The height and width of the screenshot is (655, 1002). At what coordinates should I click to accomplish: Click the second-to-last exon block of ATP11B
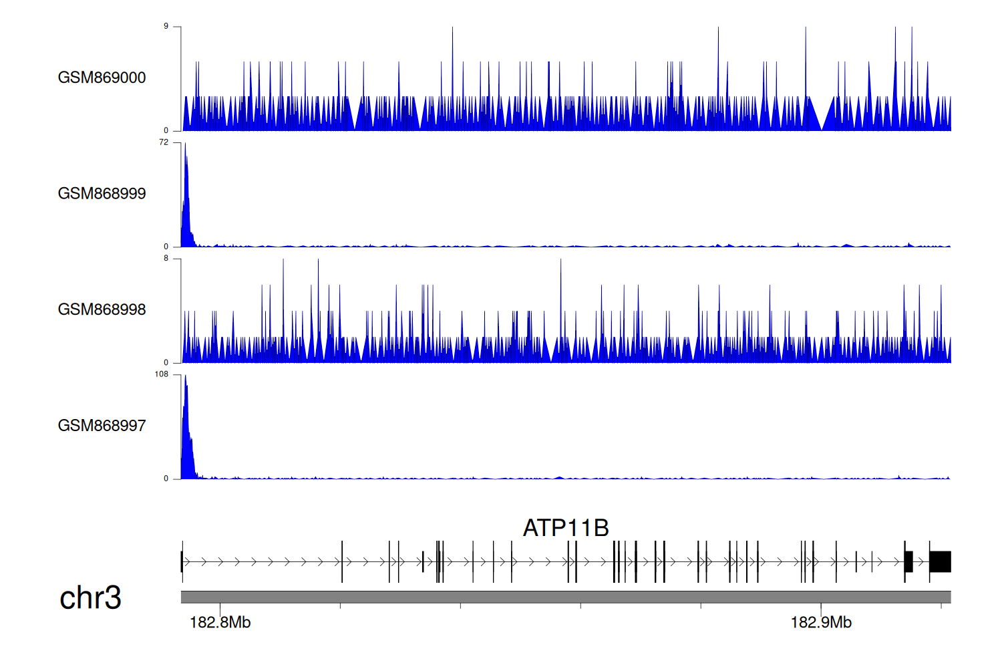(908, 561)
